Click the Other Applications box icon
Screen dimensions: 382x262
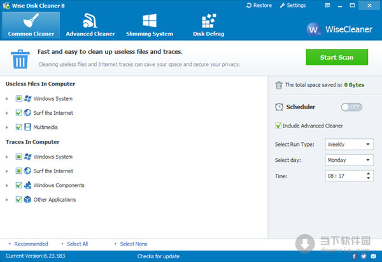coord(27,200)
